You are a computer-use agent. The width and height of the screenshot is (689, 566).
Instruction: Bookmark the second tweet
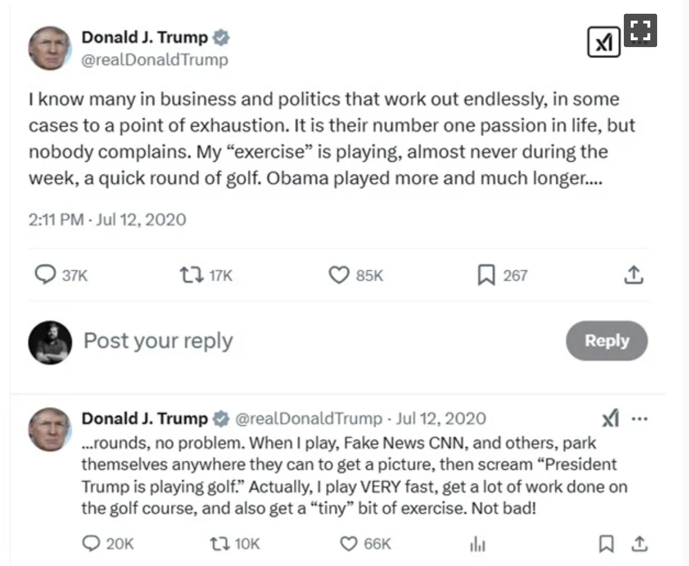coord(606,543)
